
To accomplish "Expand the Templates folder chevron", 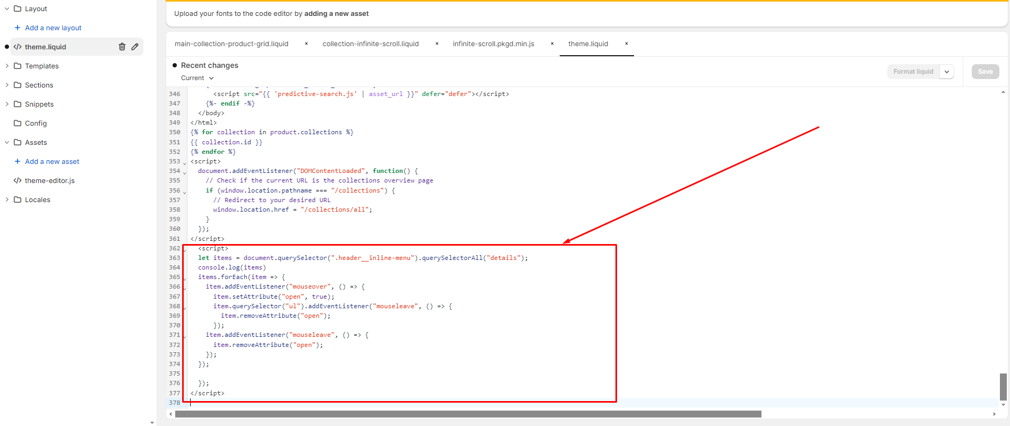I will 7,66.
